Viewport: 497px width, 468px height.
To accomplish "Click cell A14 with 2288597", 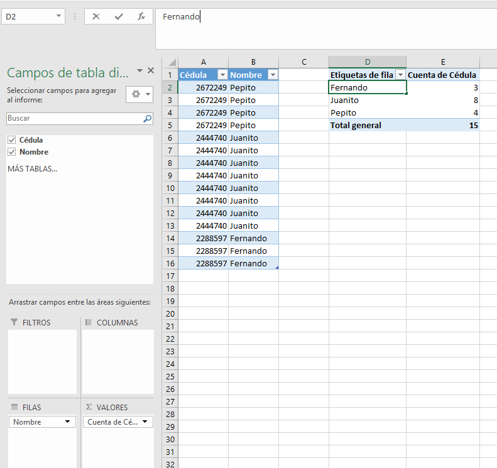I will click(x=203, y=238).
